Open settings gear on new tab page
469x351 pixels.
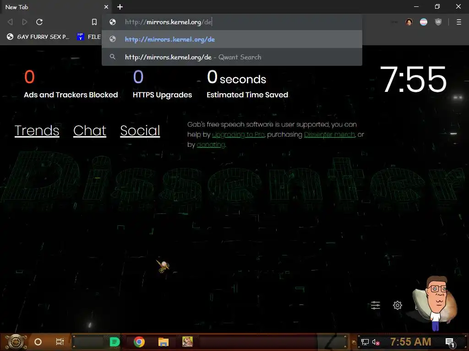point(398,305)
